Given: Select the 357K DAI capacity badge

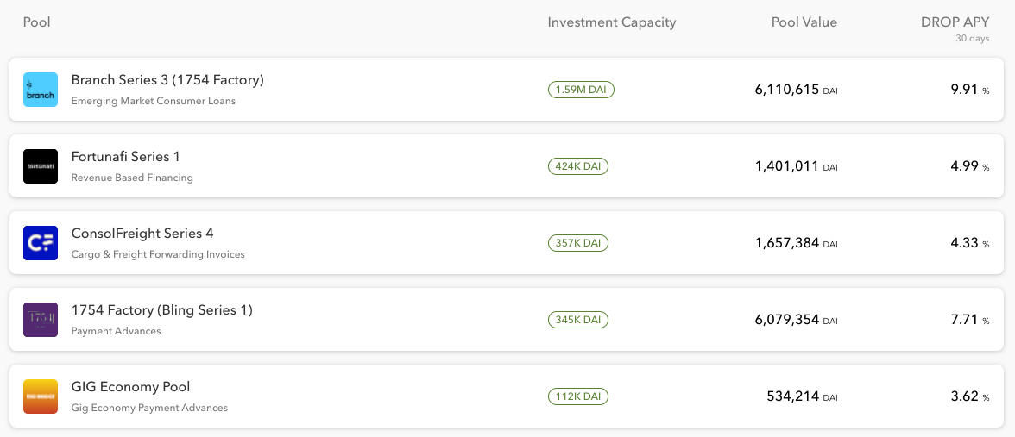Looking at the screenshot, I should pos(578,243).
